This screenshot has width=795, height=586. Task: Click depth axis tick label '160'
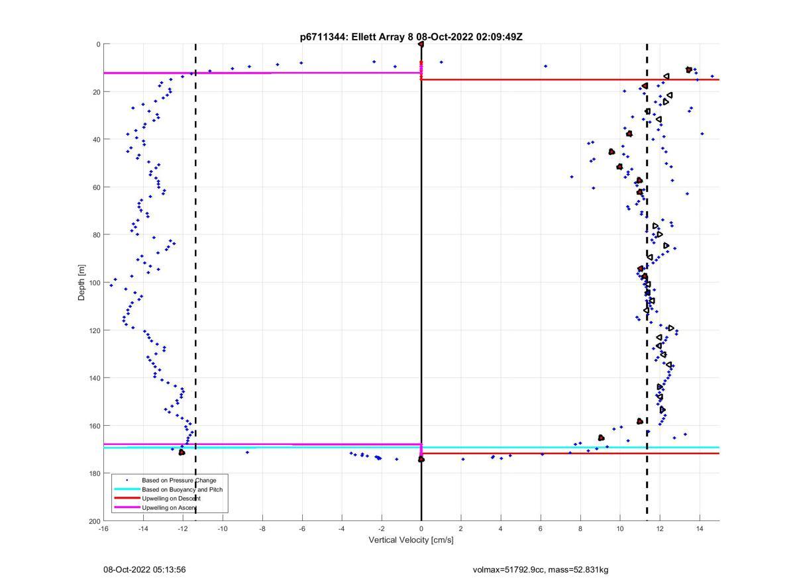coord(95,426)
